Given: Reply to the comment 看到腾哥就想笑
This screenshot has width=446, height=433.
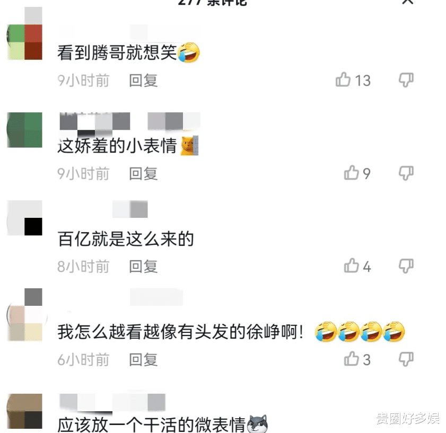Looking at the screenshot, I should 143,81.
